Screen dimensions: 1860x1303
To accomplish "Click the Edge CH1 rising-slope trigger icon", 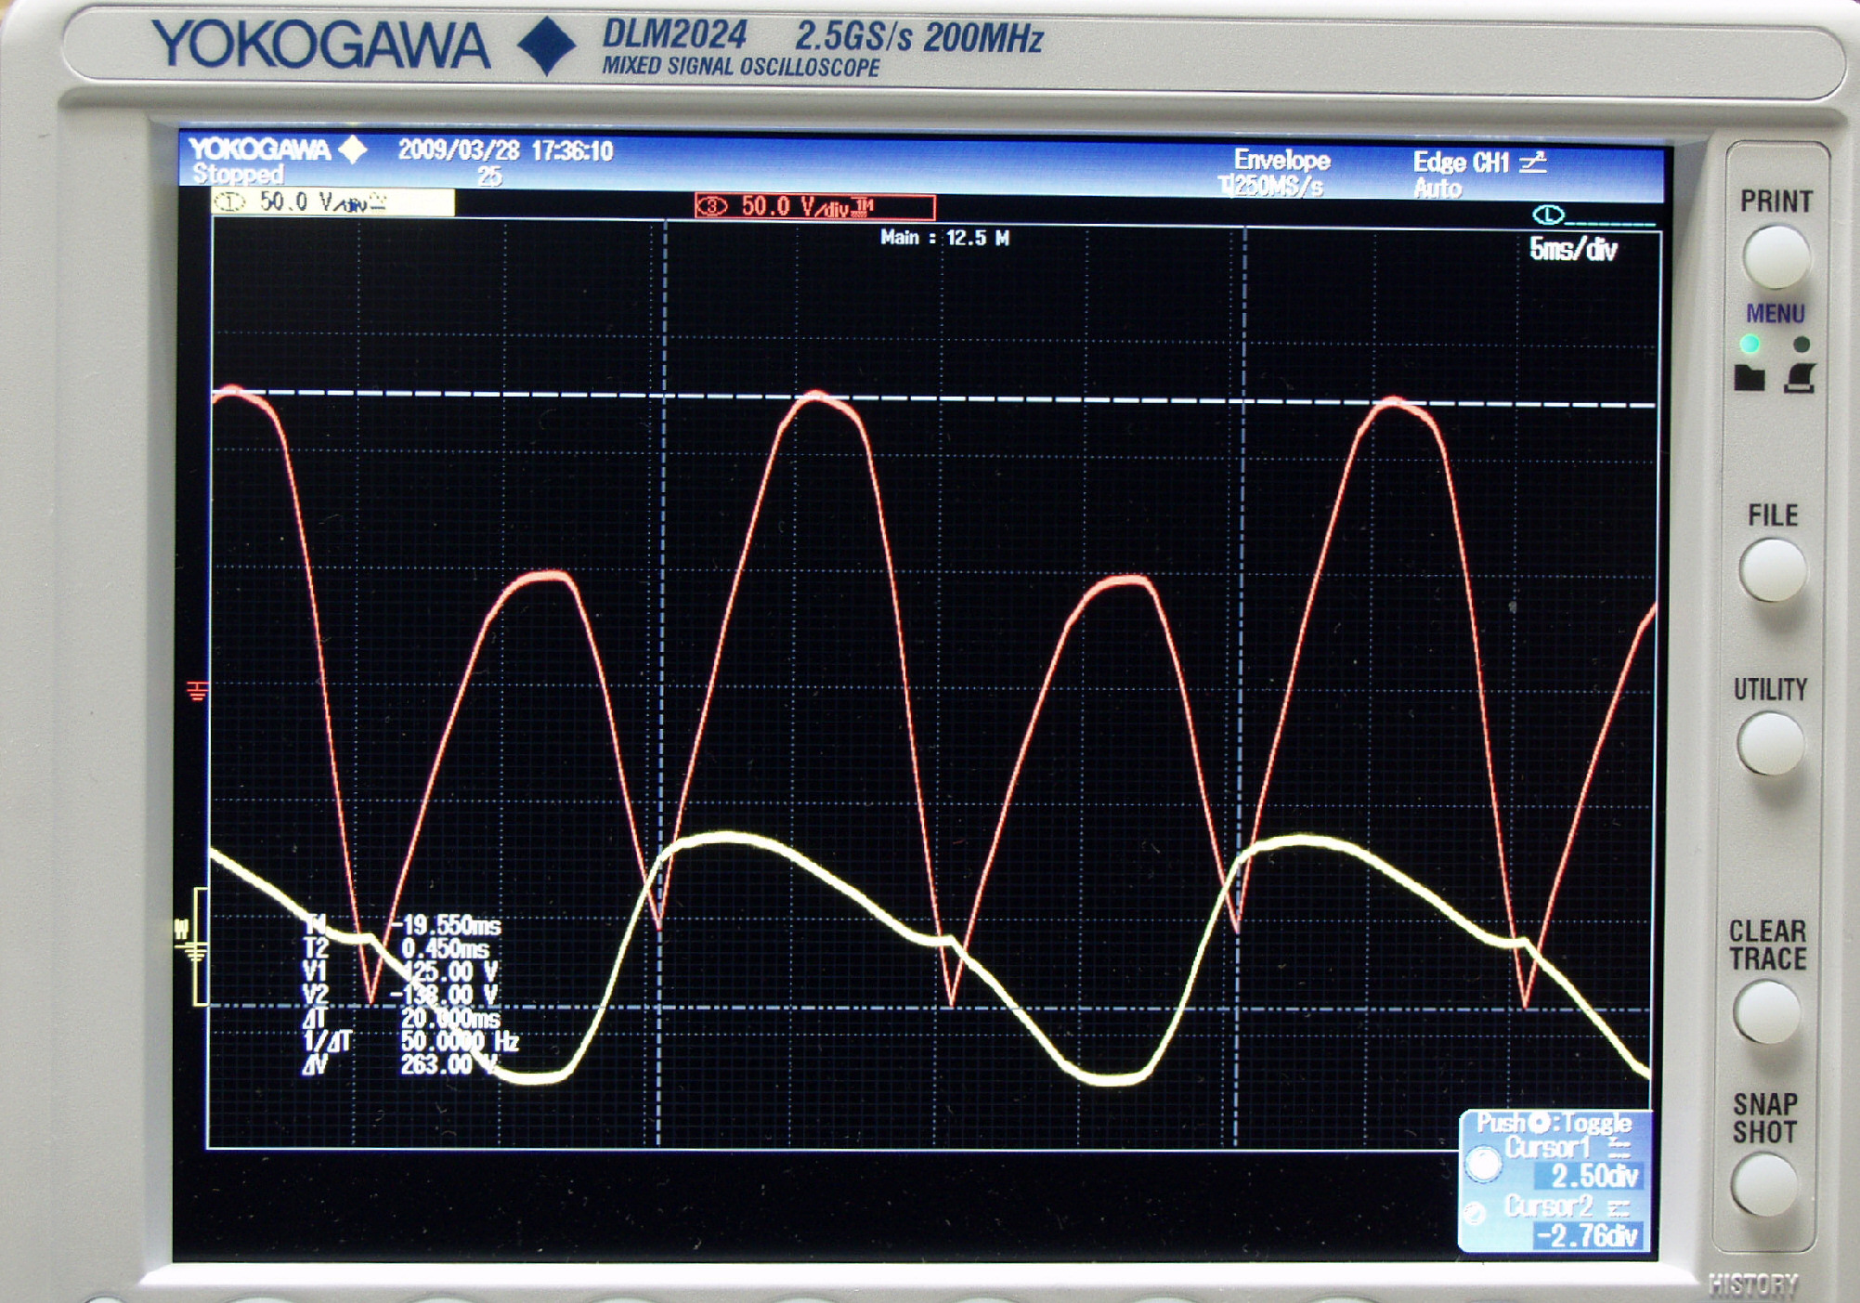I will (1533, 163).
